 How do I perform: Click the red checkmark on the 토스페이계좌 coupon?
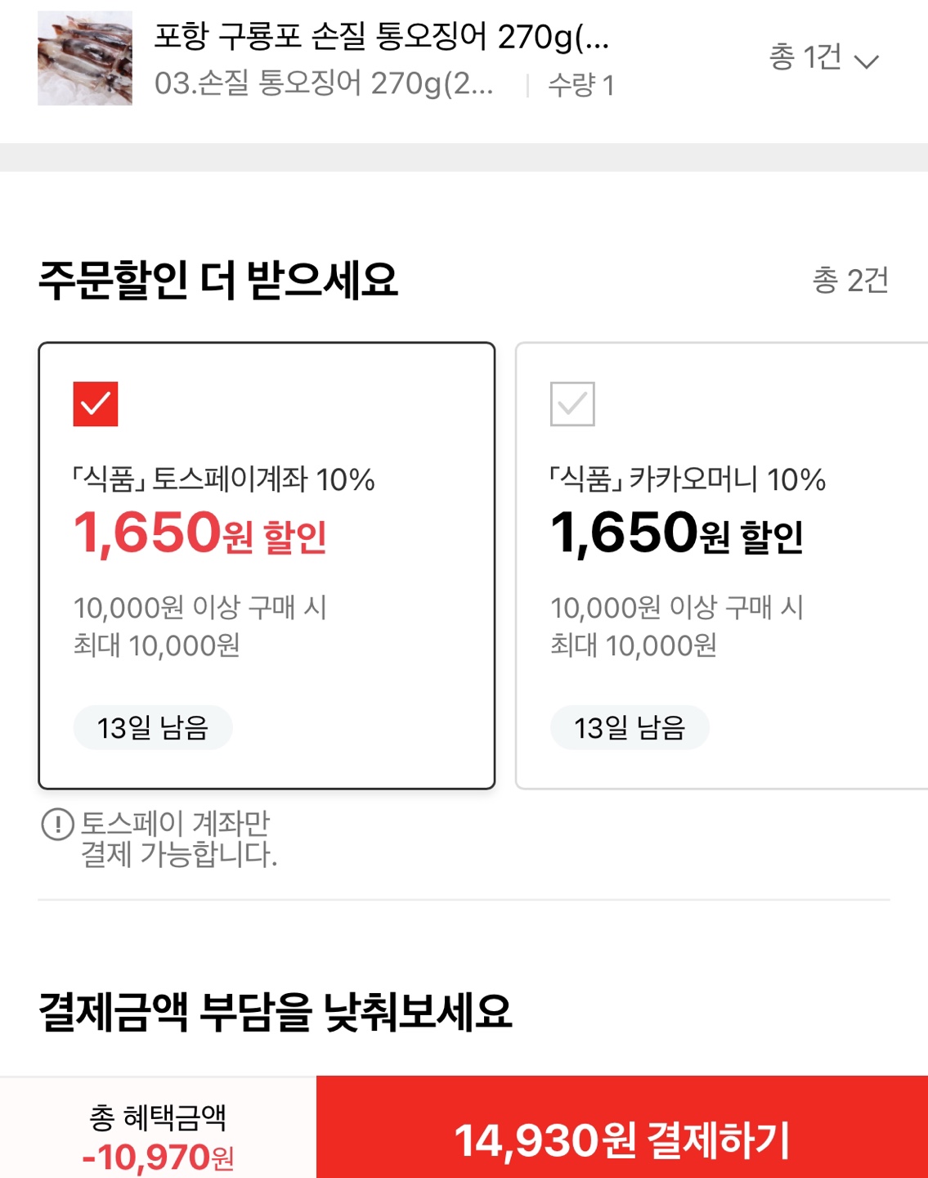pyautogui.click(x=95, y=402)
